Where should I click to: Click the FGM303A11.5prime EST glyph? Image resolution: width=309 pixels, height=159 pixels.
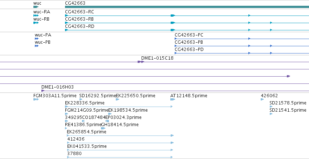tap(36, 99)
